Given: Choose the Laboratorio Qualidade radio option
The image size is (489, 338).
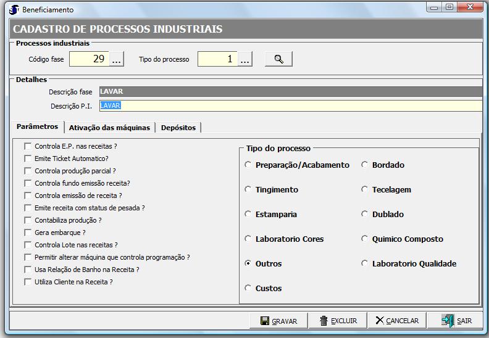Looking at the screenshot, I should (x=365, y=264).
